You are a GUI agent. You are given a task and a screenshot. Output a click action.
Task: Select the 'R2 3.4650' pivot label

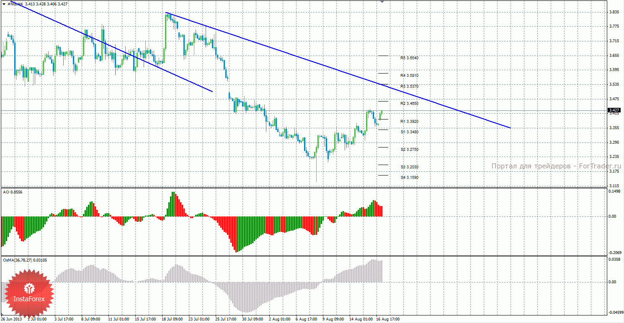(x=409, y=103)
